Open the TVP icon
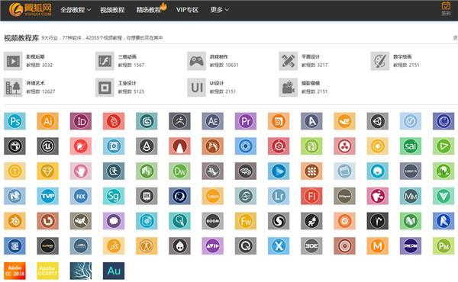The width and height of the screenshot is (458, 282). 47,196
